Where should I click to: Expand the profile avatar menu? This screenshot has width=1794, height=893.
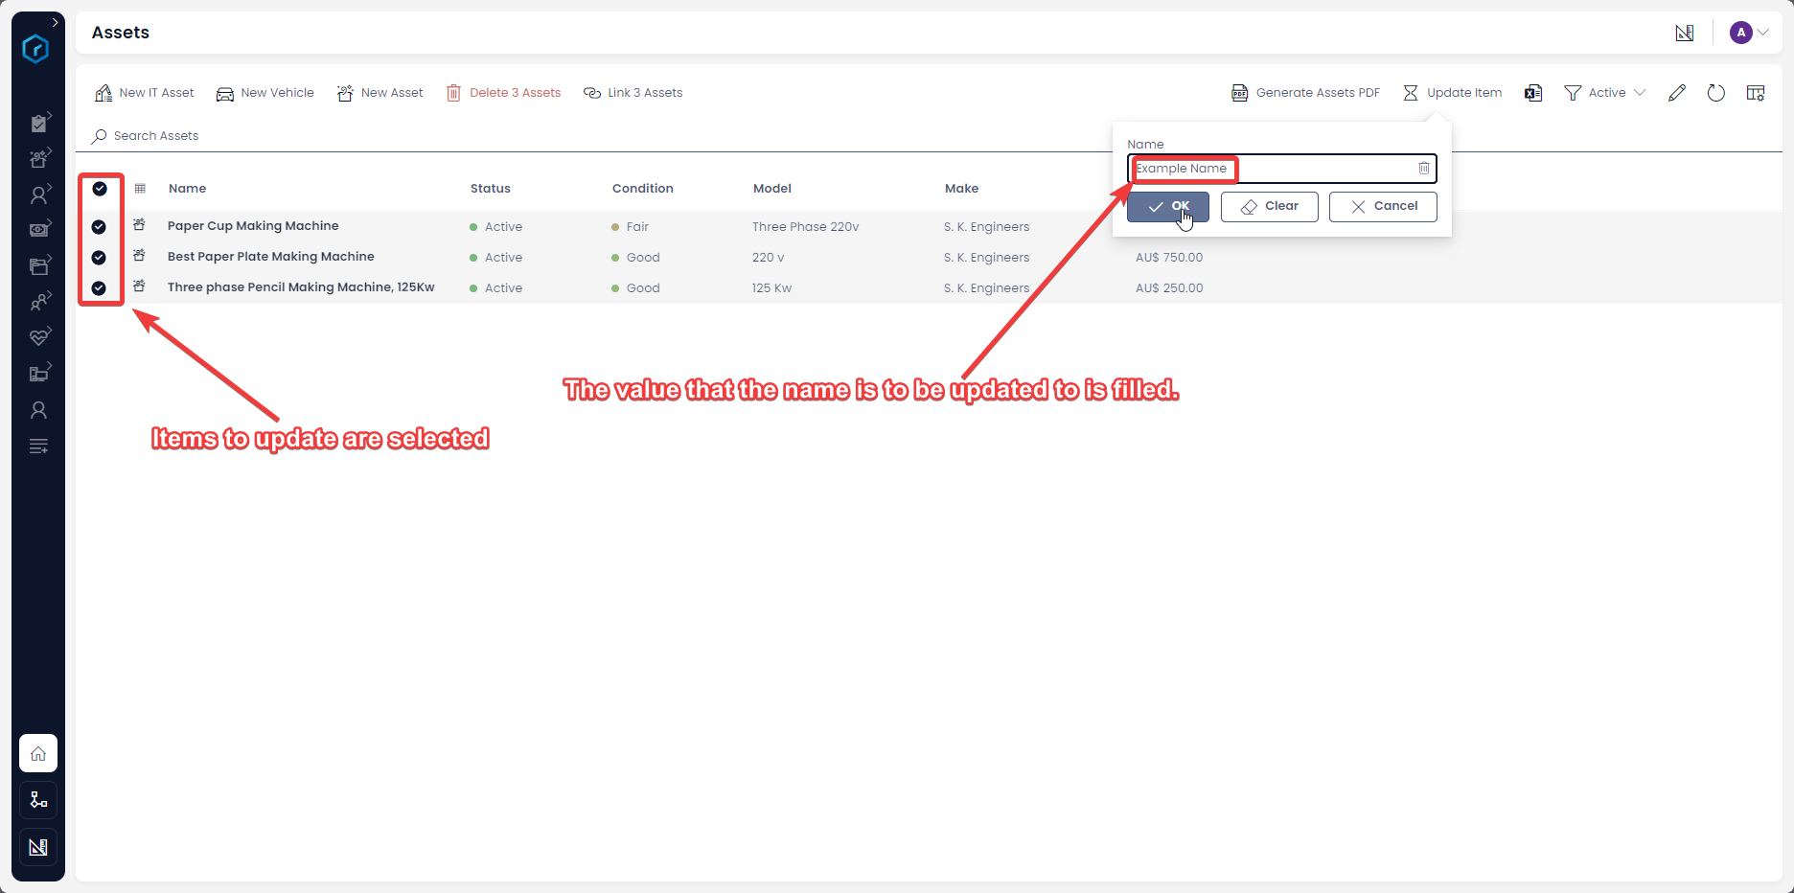point(1747,32)
